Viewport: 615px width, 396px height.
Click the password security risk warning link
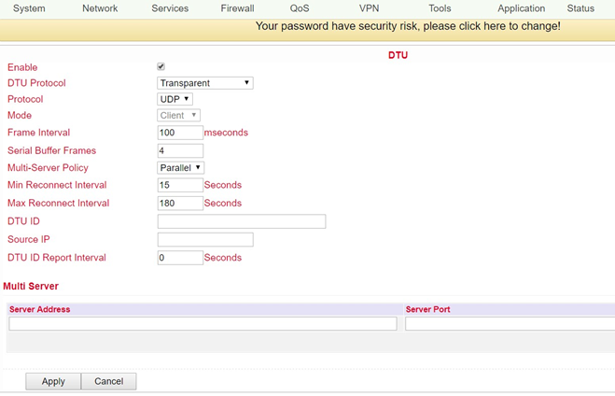(x=408, y=26)
